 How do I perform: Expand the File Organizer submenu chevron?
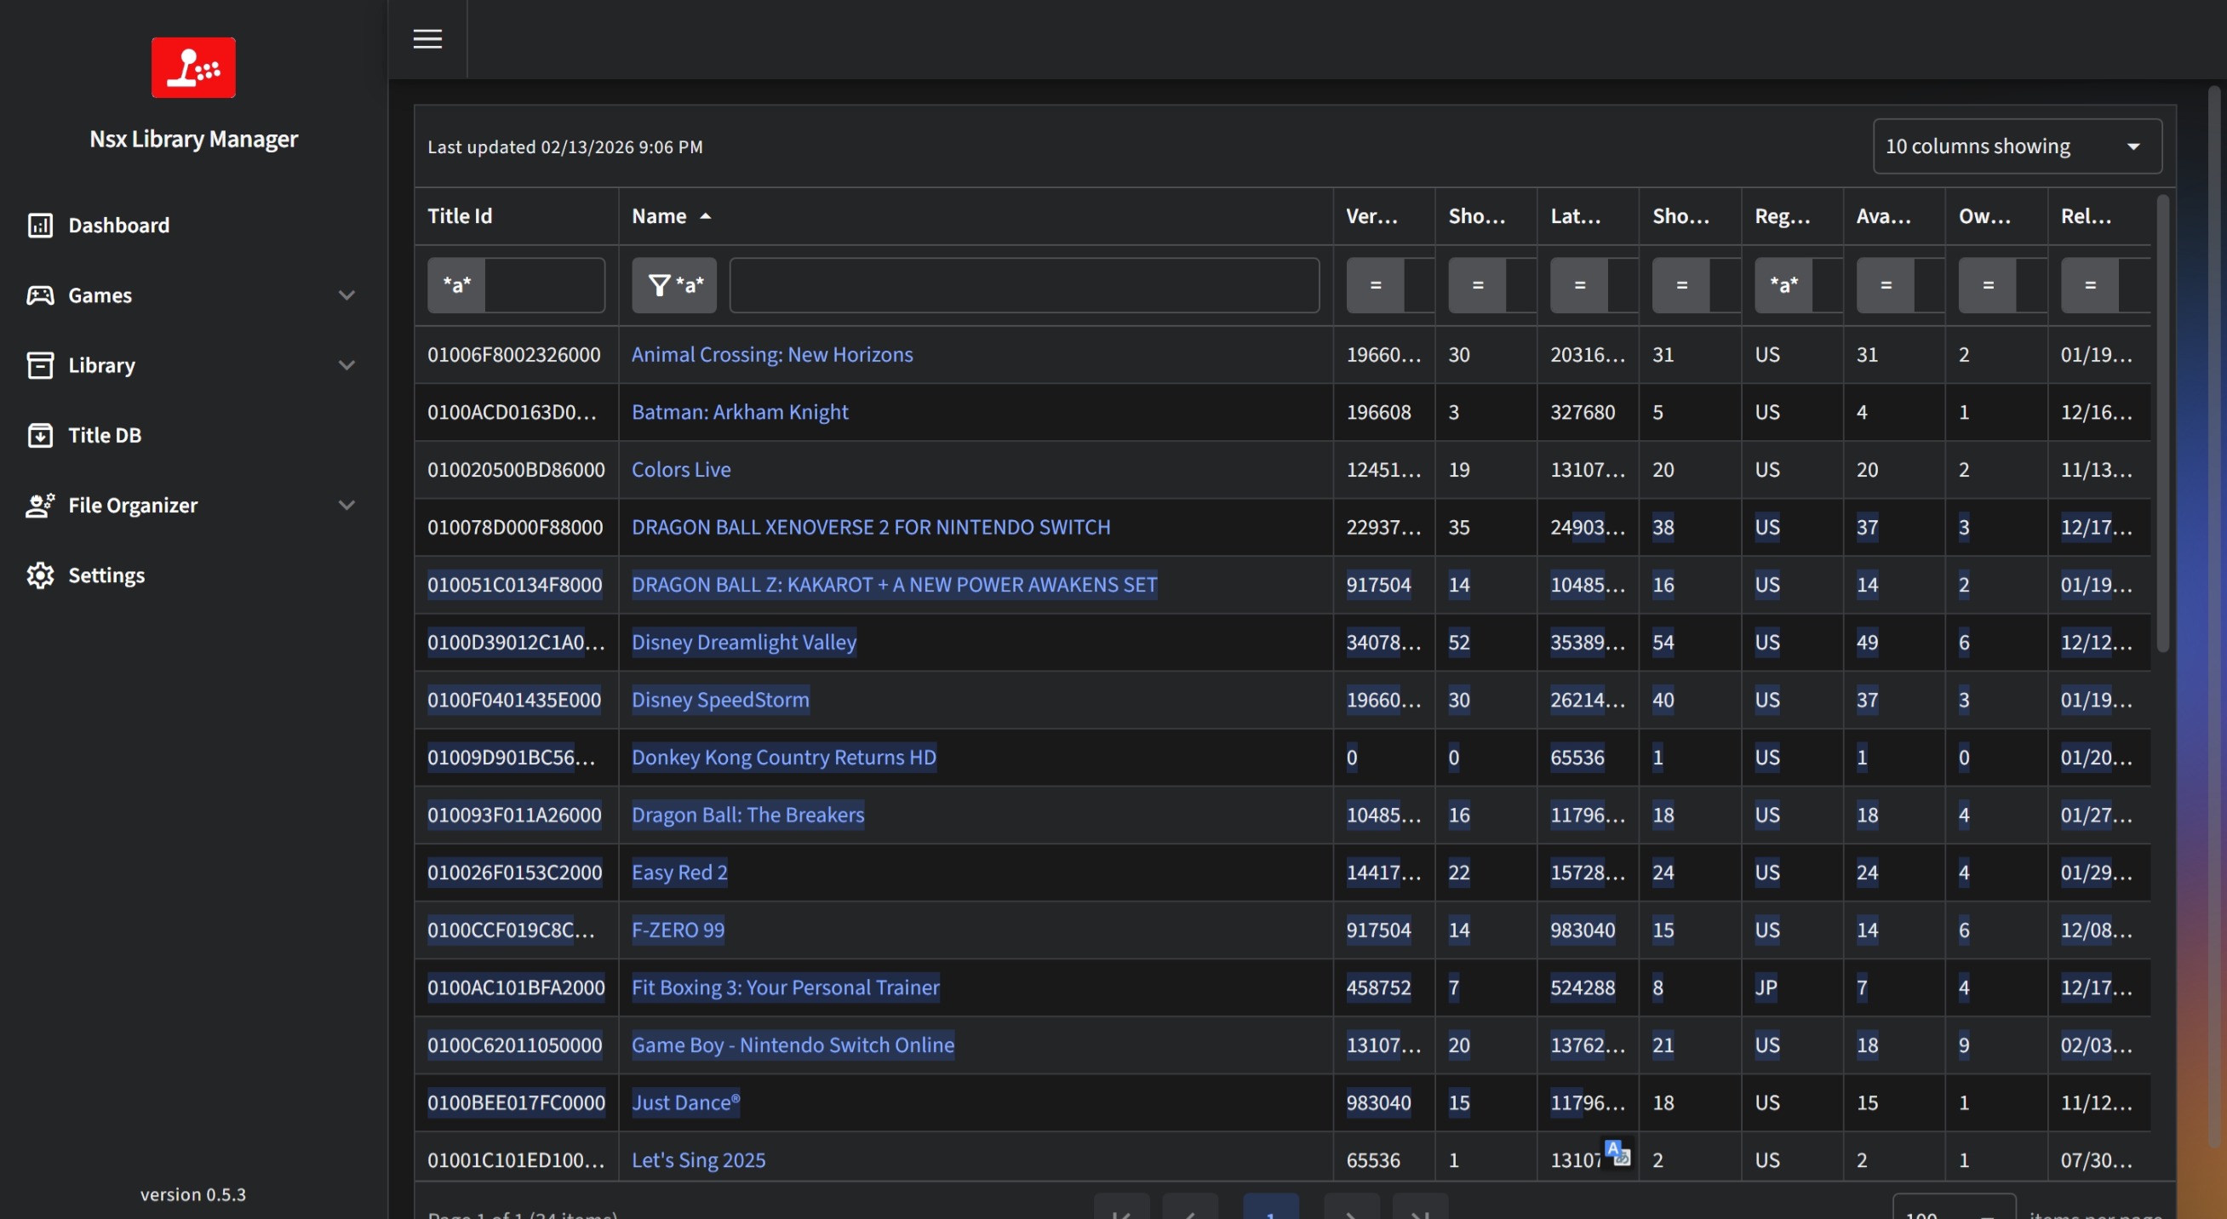(x=346, y=506)
